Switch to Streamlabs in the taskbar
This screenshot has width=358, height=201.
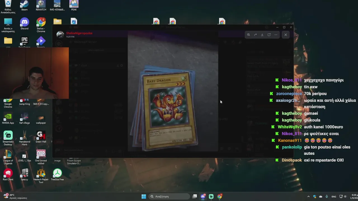coord(211,197)
